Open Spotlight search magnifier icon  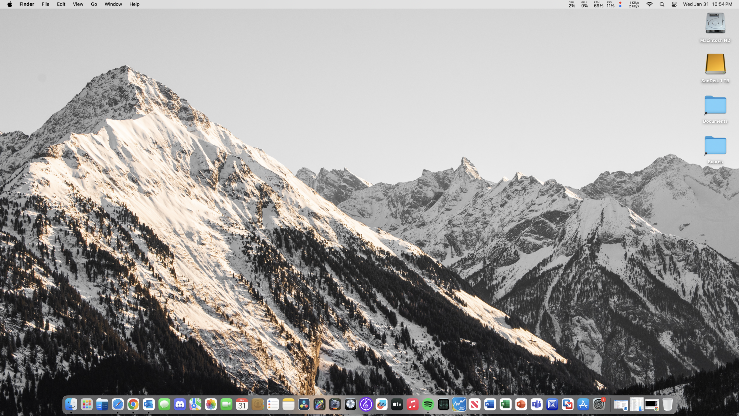coord(662,4)
